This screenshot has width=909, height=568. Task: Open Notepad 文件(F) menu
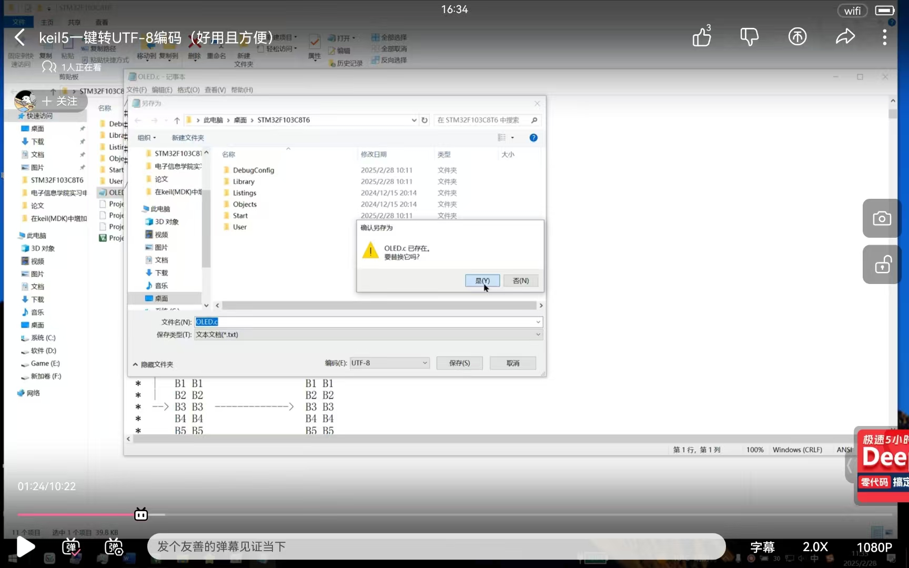[x=136, y=90]
